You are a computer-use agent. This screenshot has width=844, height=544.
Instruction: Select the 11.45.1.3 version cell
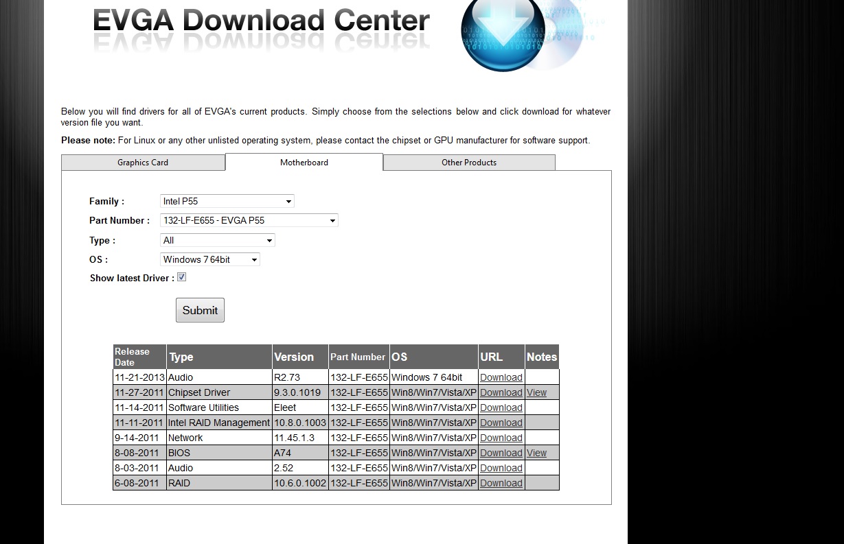click(300, 438)
